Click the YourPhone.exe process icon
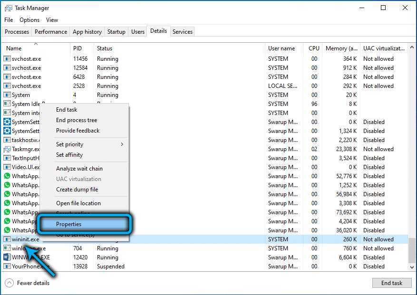This screenshot has width=417, height=295. tap(7, 266)
